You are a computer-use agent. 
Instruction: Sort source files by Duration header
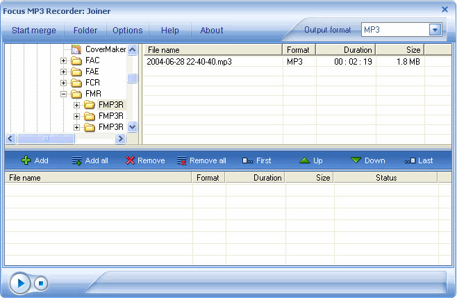[346, 50]
